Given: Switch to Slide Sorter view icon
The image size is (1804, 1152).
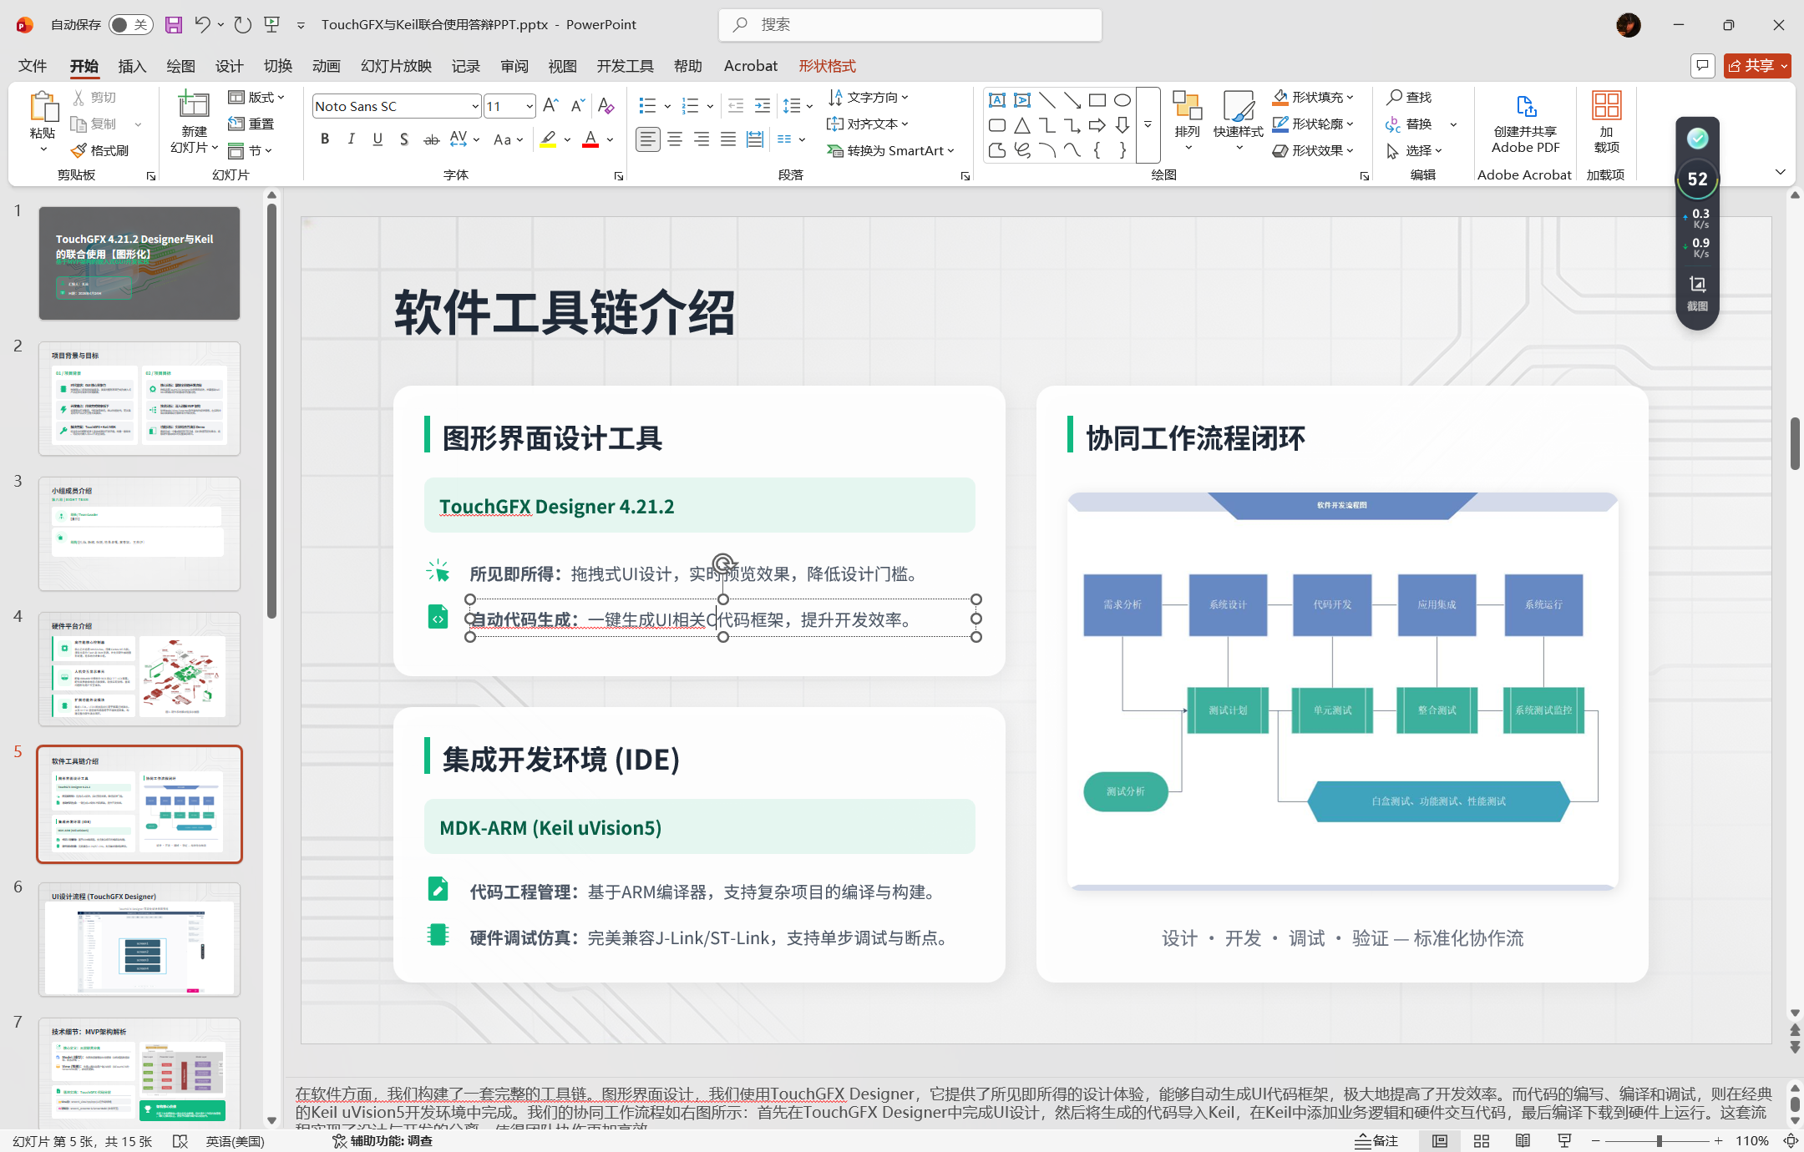Looking at the screenshot, I should tap(1482, 1140).
